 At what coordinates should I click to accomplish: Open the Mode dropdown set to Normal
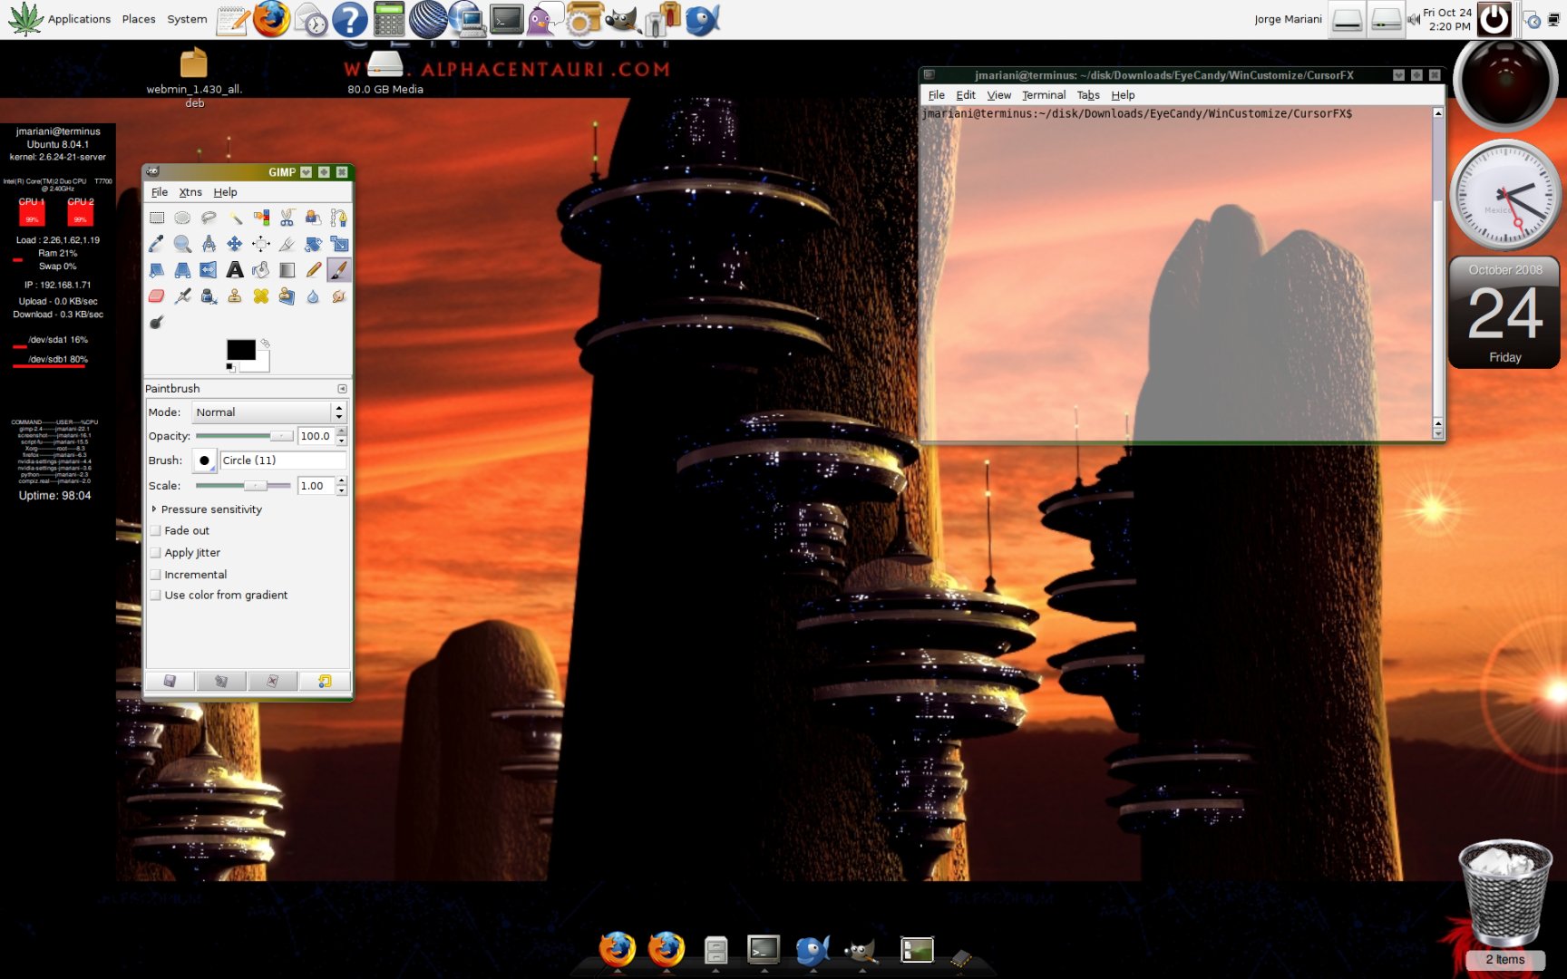point(269,412)
